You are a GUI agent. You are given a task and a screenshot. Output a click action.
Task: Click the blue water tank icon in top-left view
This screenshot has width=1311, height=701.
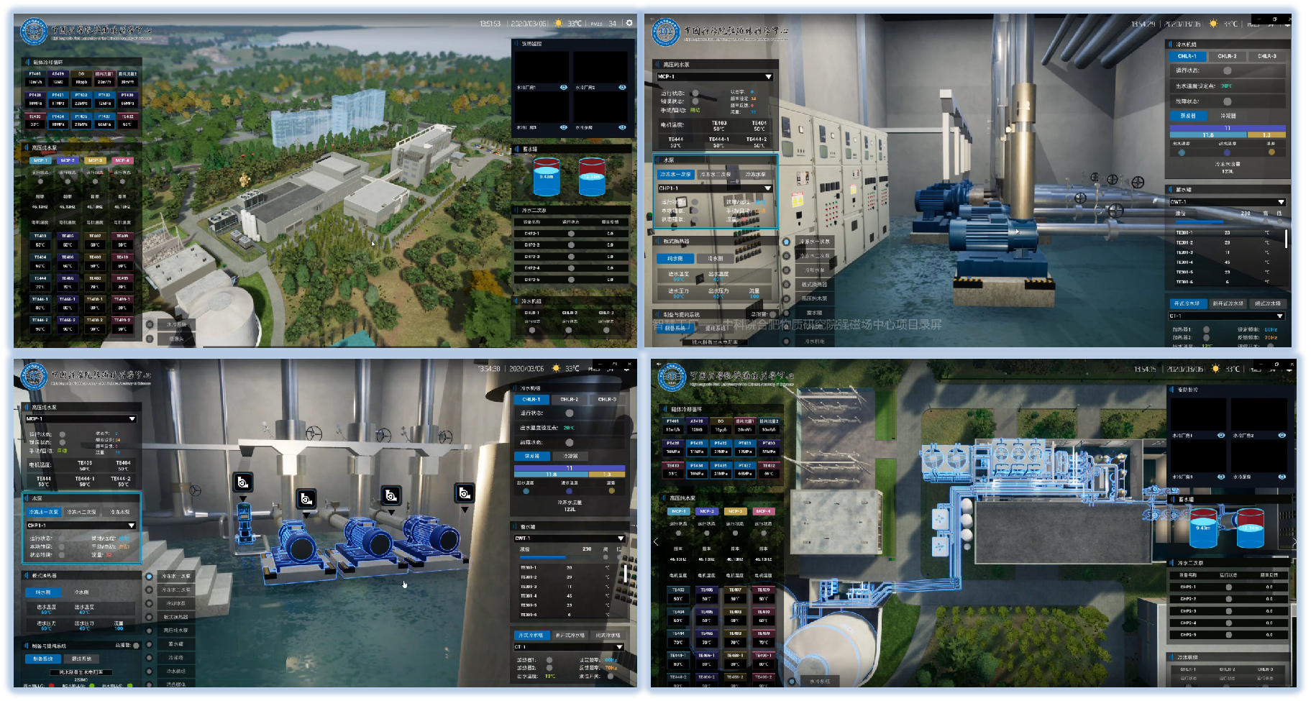[x=547, y=178]
